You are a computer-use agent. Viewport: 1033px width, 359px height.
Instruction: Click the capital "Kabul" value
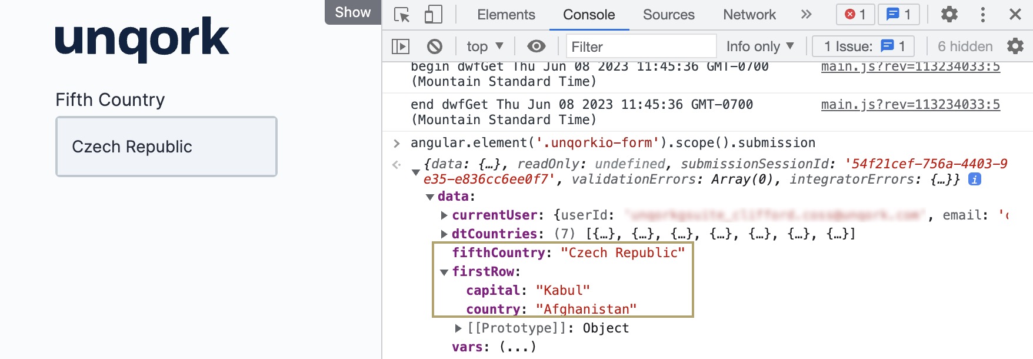point(563,290)
